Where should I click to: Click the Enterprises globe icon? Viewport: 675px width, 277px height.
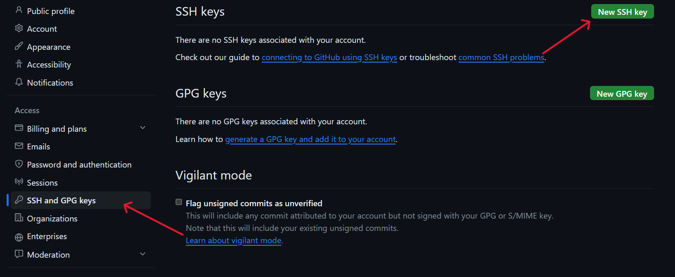click(x=19, y=237)
